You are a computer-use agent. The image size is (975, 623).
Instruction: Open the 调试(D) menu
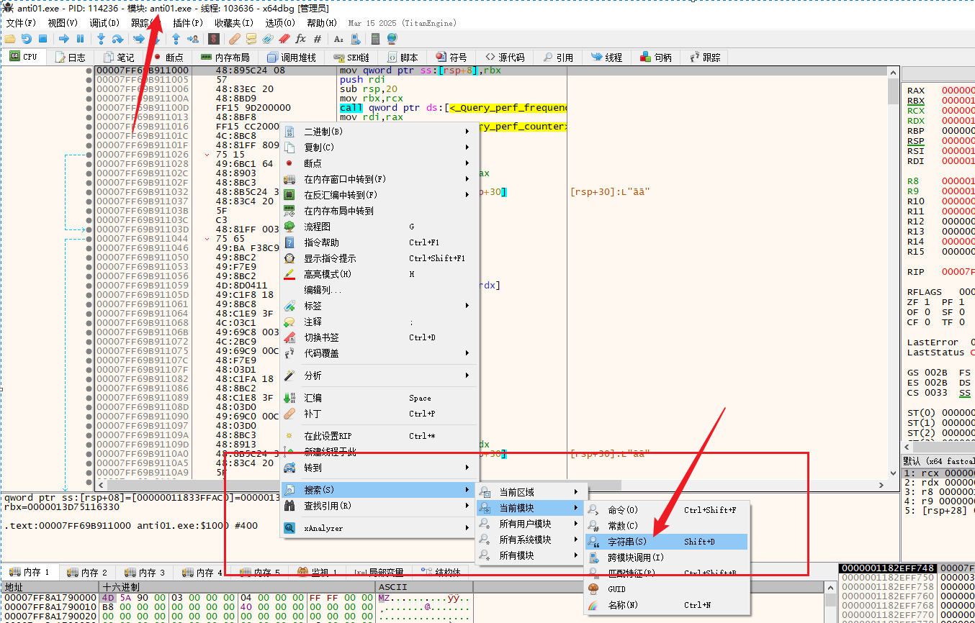coord(103,23)
